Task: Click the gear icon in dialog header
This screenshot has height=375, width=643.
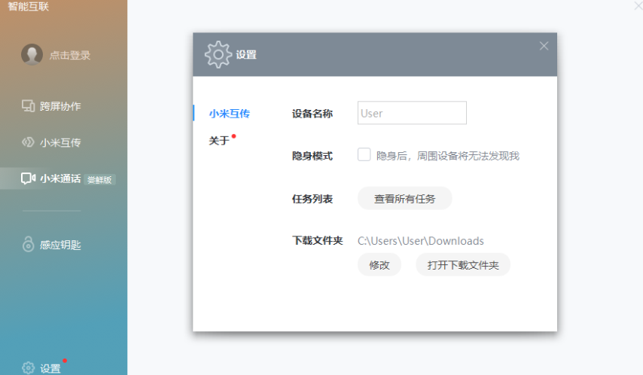Action: coord(218,54)
